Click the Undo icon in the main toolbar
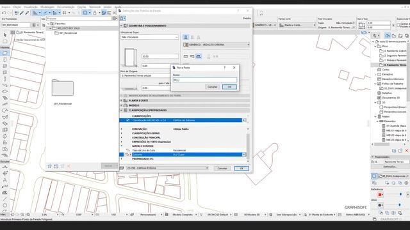Screen dimensions: 410x230 click(4, 13)
